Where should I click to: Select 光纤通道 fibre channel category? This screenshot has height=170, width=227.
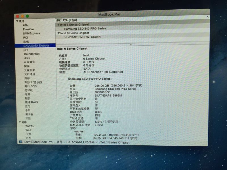tap(30, 74)
